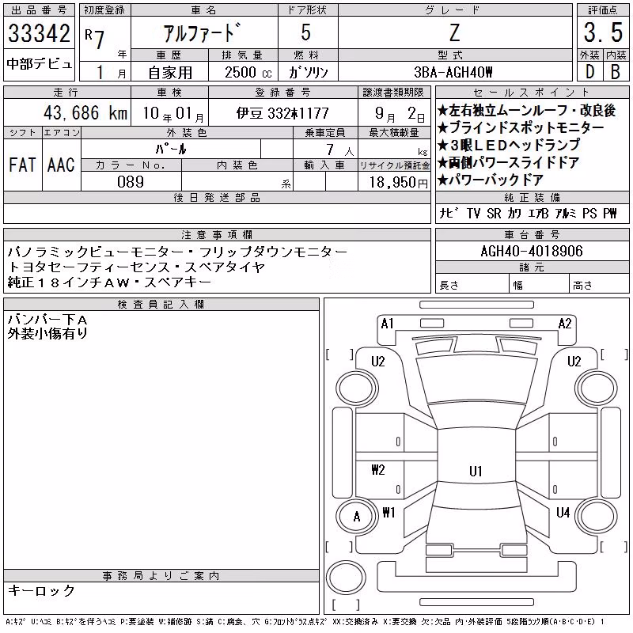Click vehicle history 自家用
Image resolution: width=633 pixels, height=633 pixels.
pos(170,73)
